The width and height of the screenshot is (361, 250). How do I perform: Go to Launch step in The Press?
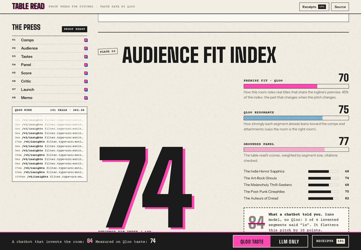pyautogui.click(x=50, y=90)
